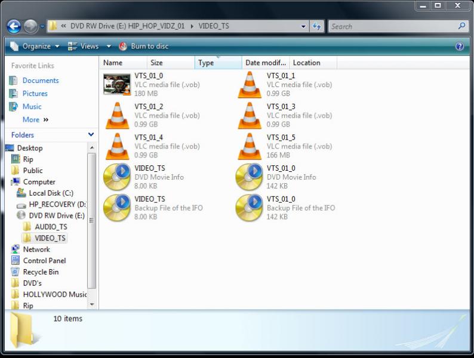The height and width of the screenshot is (358, 474).
Task: Select the VTS_01_5 VLC media file
Action: 250,147
